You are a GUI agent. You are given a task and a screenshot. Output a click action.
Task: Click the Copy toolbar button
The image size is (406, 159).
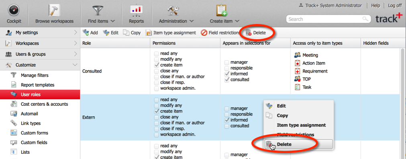pyautogui.click(x=132, y=33)
